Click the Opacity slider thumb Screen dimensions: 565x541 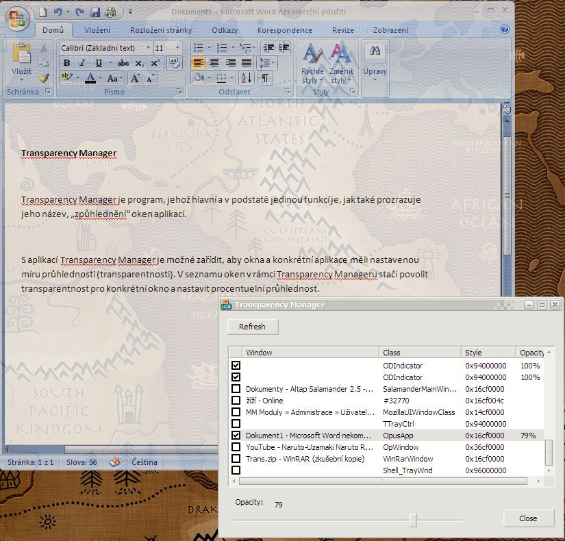pyautogui.click(x=413, y=520)
